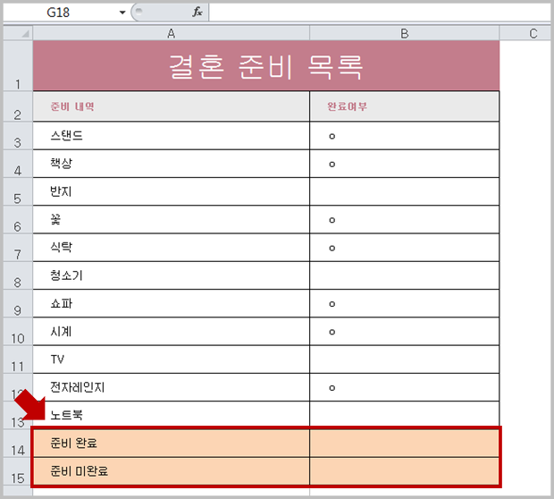
Task: Select cell B15 next to 준비 미완료
Action: click(x=405, y=471)
